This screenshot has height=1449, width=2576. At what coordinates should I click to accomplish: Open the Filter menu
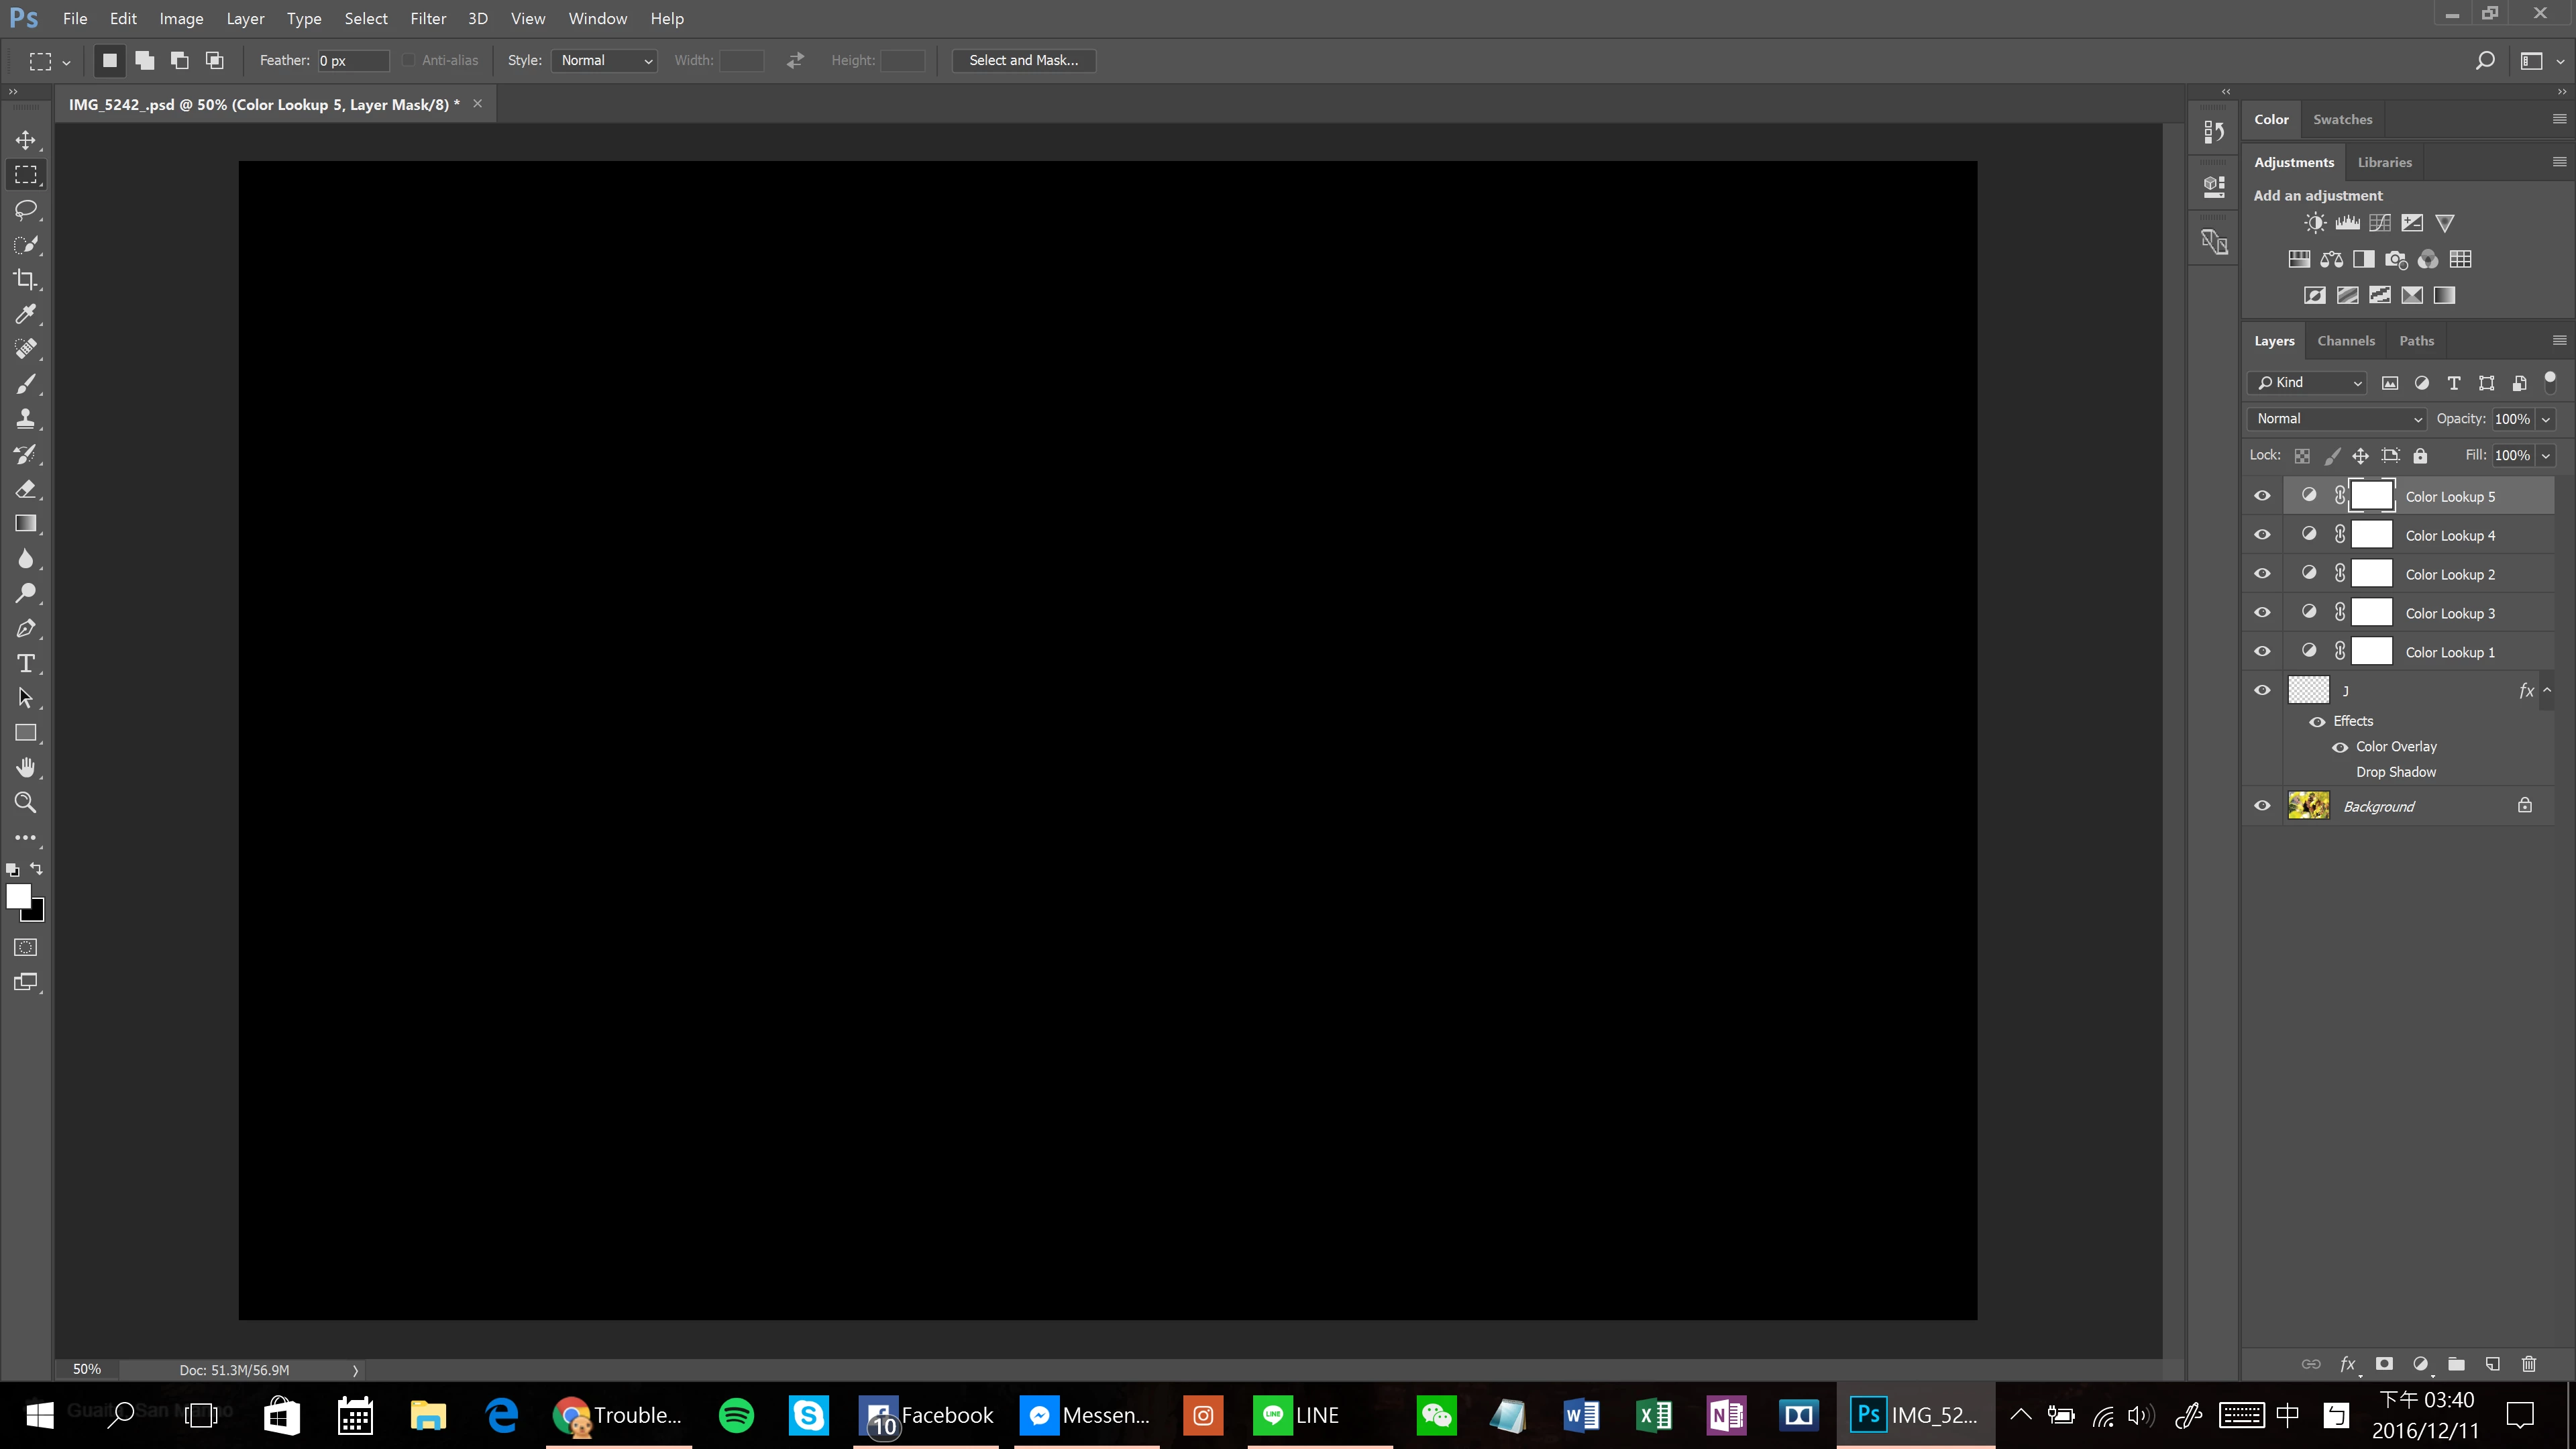pos(427,19)
